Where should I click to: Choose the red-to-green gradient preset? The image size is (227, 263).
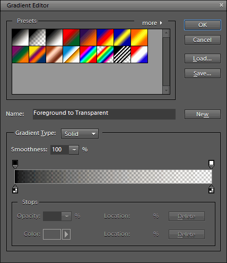(x=71, y=38)
